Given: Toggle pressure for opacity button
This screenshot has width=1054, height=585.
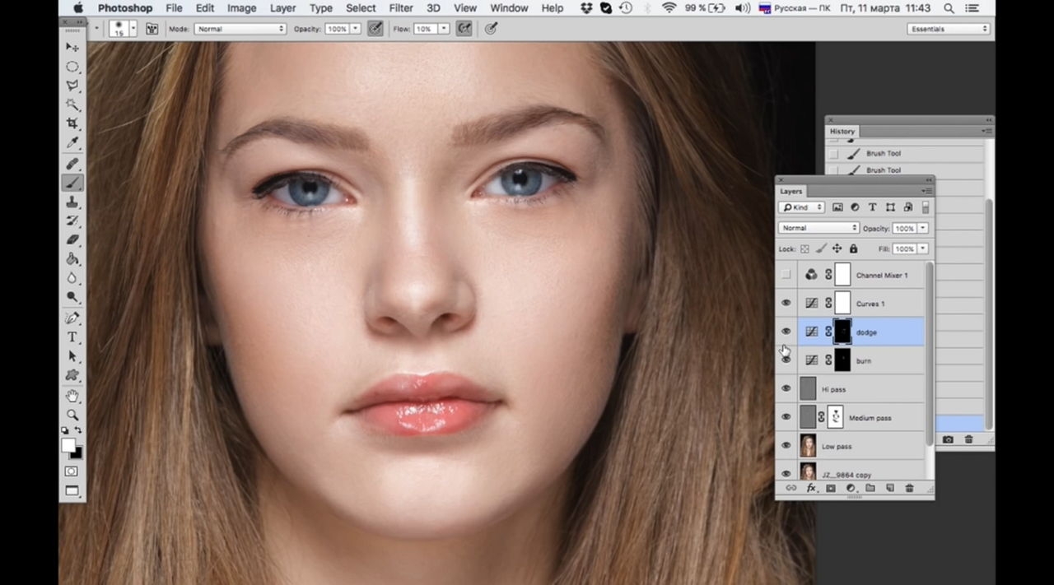Looking at the screenshot, I should coord(375,29).
